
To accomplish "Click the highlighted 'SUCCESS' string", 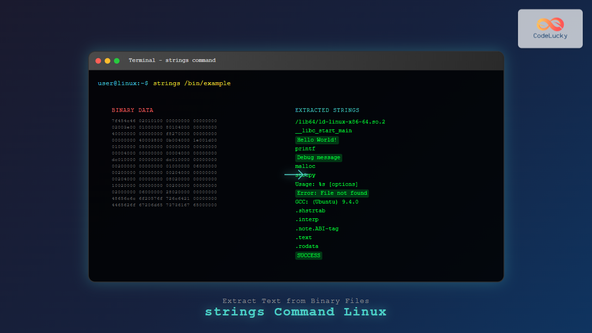I will 308,255.
